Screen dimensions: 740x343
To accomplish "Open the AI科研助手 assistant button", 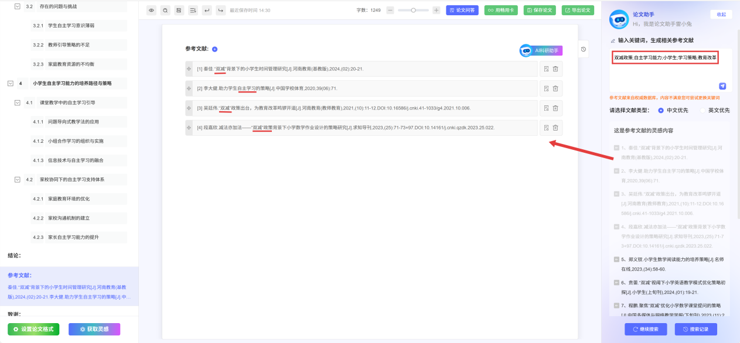I will (x=541, y=50).
